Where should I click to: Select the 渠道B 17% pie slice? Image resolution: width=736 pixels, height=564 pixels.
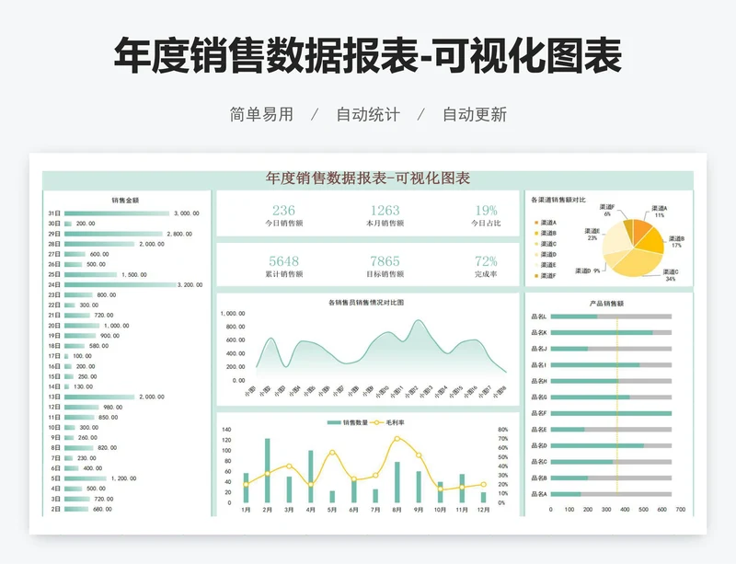pos(651,240)
